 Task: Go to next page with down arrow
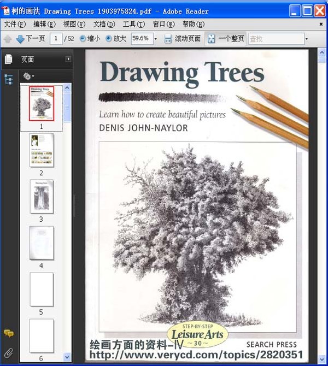pos(20,39)
